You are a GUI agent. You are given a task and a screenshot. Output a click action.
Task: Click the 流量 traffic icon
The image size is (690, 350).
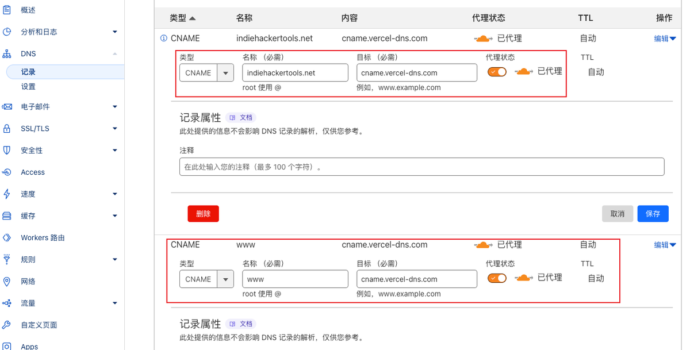7,303
